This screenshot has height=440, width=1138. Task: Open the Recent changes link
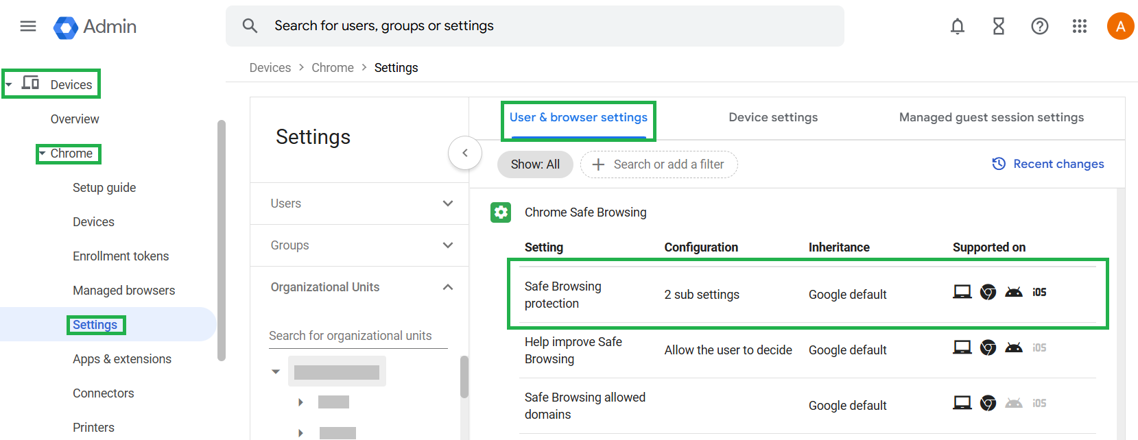pyautogui.click(x=1058, y=164)
